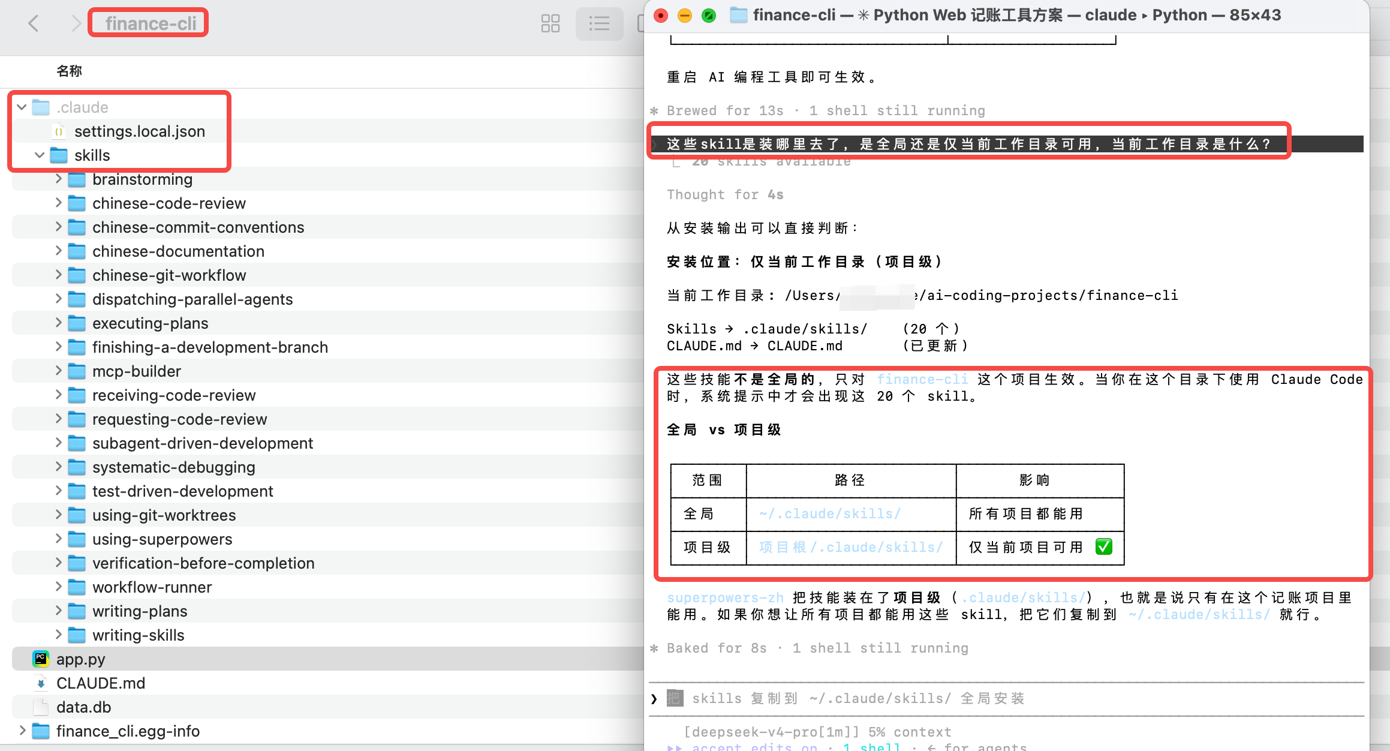
Task: Select the executing-plans folder
Action: [x=151, y=323]
